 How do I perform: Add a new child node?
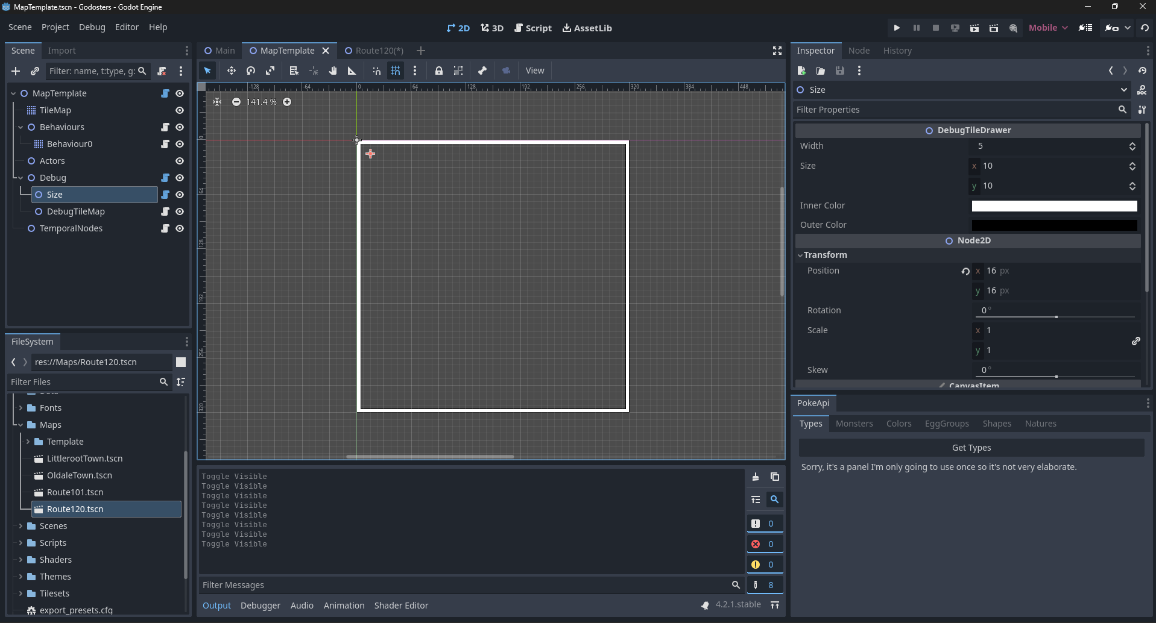pos(16,71)
